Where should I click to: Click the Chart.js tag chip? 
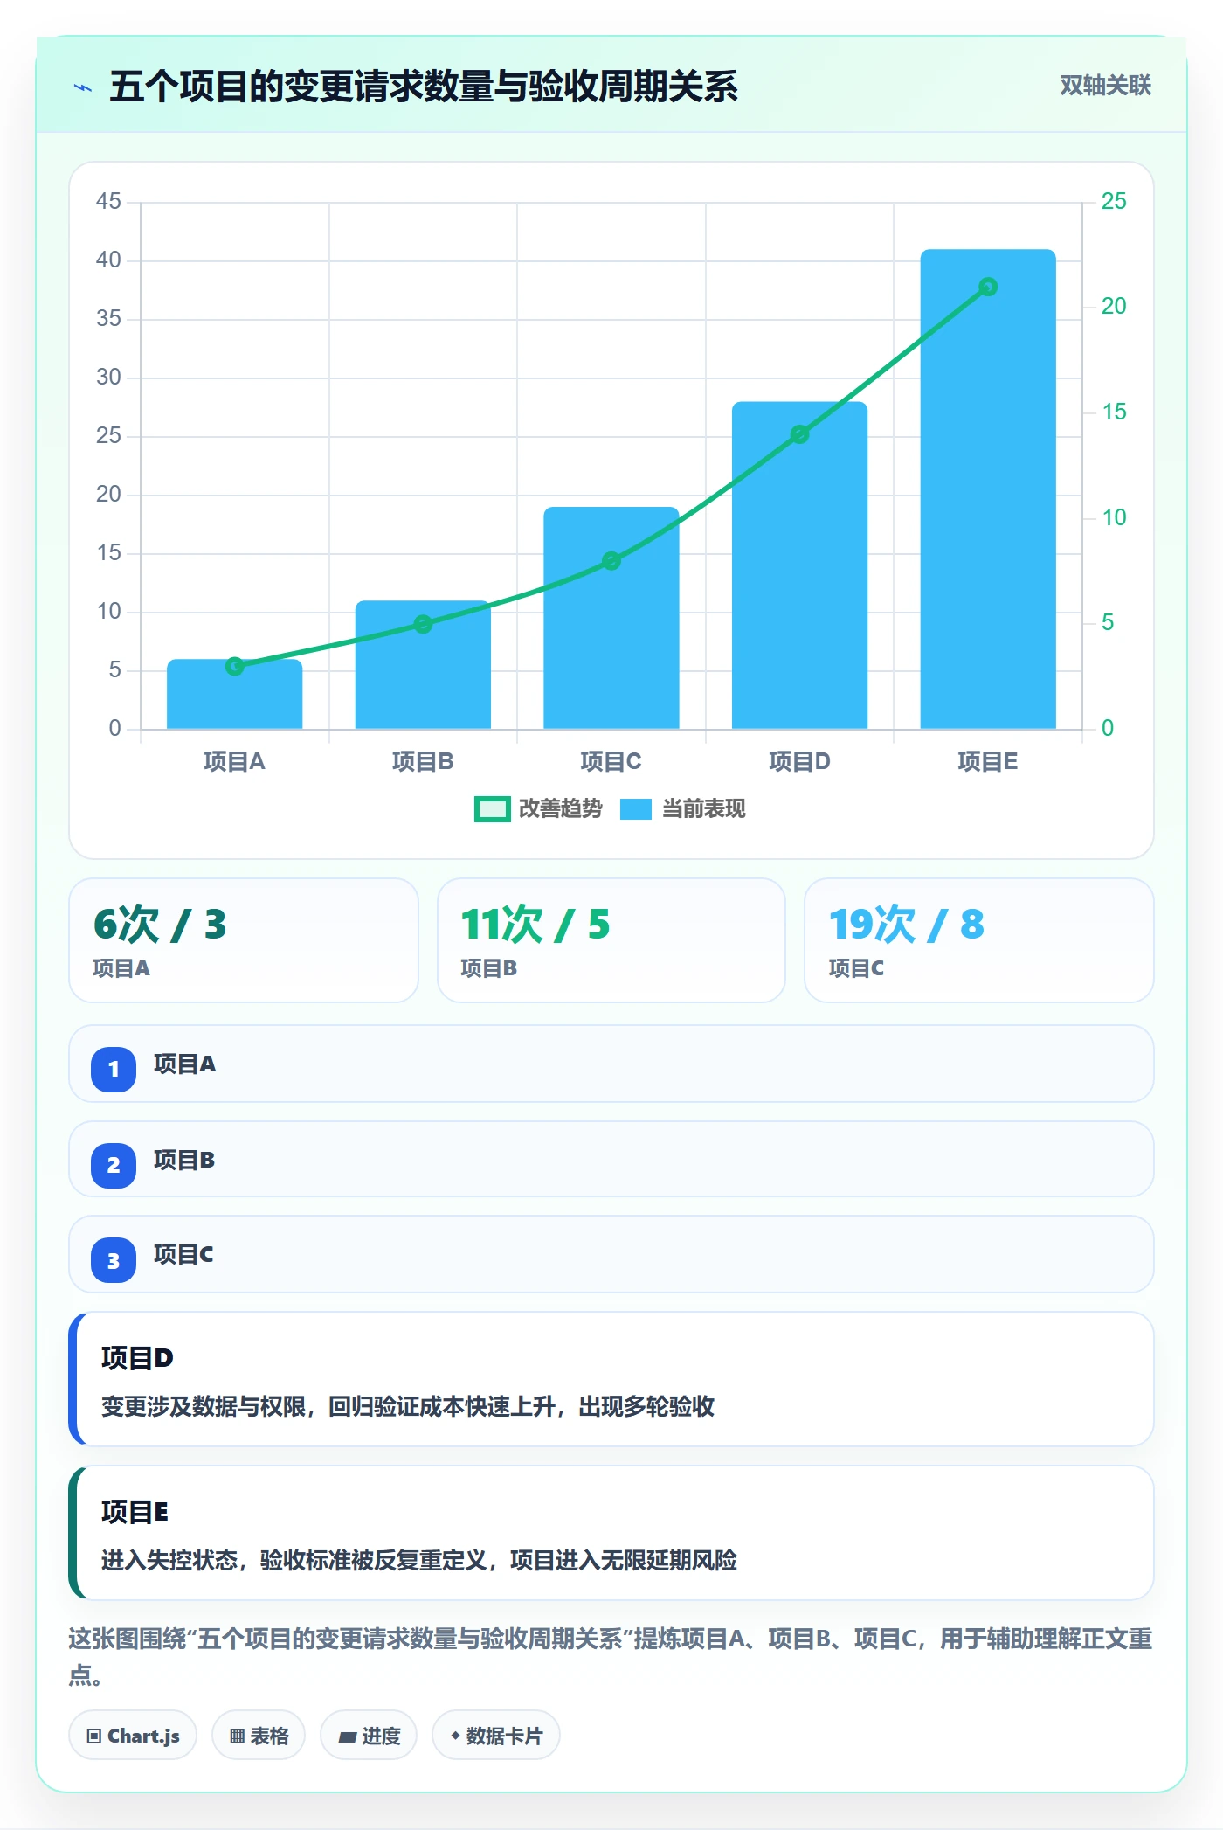[x=133, y=1736]
